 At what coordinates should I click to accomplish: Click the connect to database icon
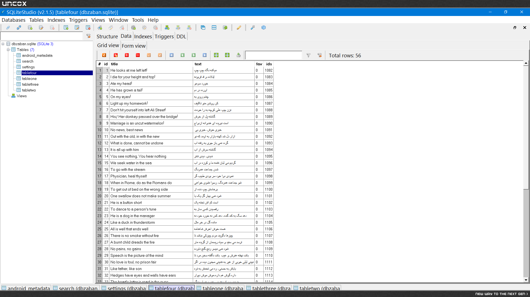pyautogui.click(x=8, y=28)
